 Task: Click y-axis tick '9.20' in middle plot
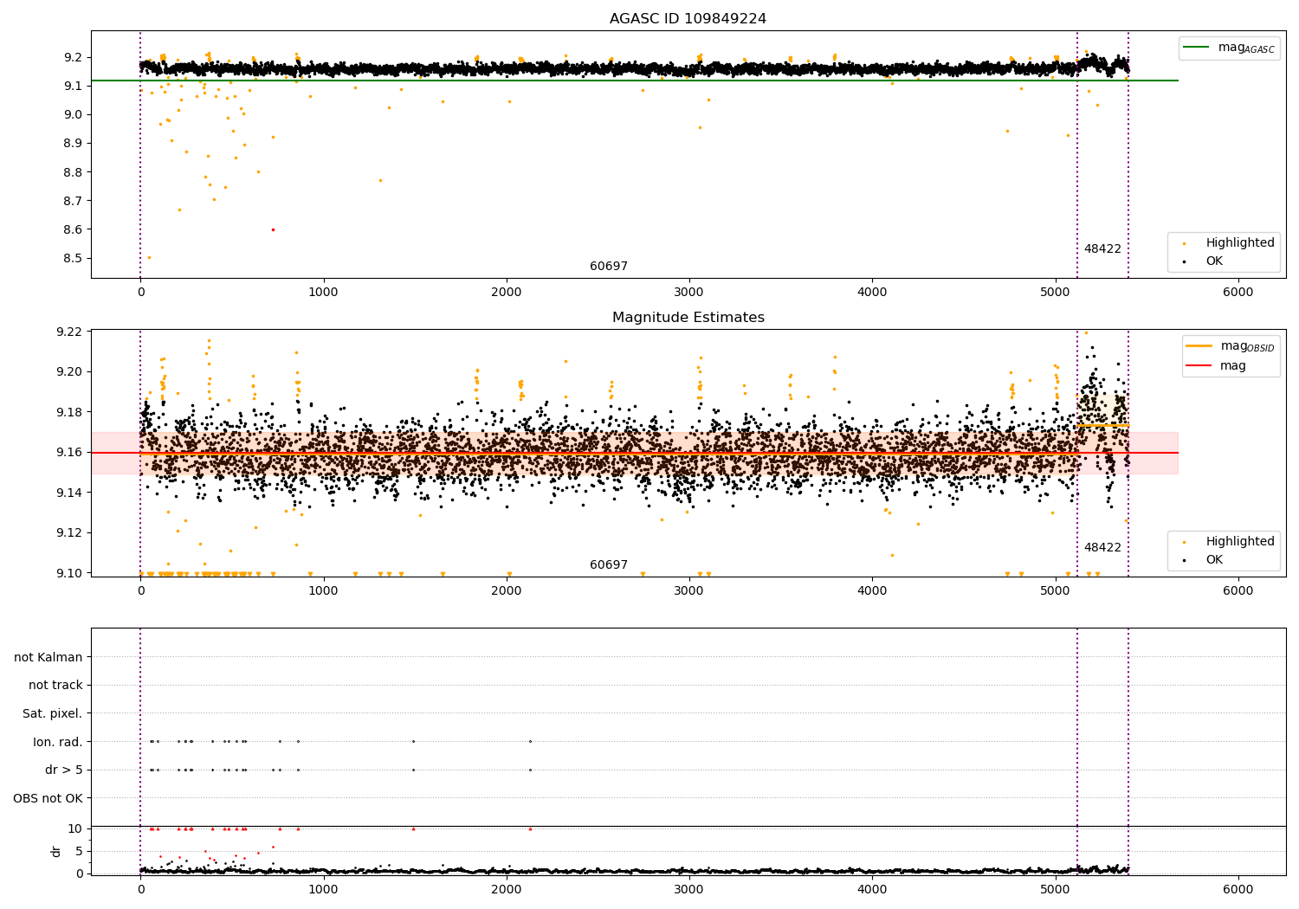coord(70,371)
